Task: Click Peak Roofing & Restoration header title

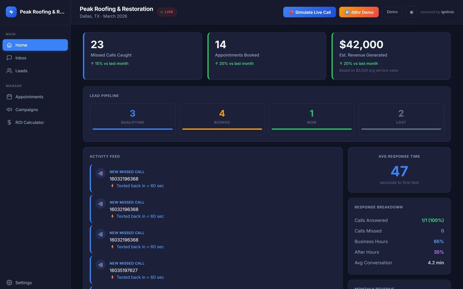Action: click(116, 9)
